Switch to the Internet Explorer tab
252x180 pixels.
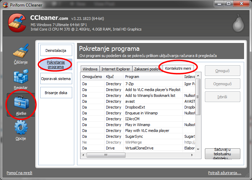pyautogui.click(x=116, y=69)
